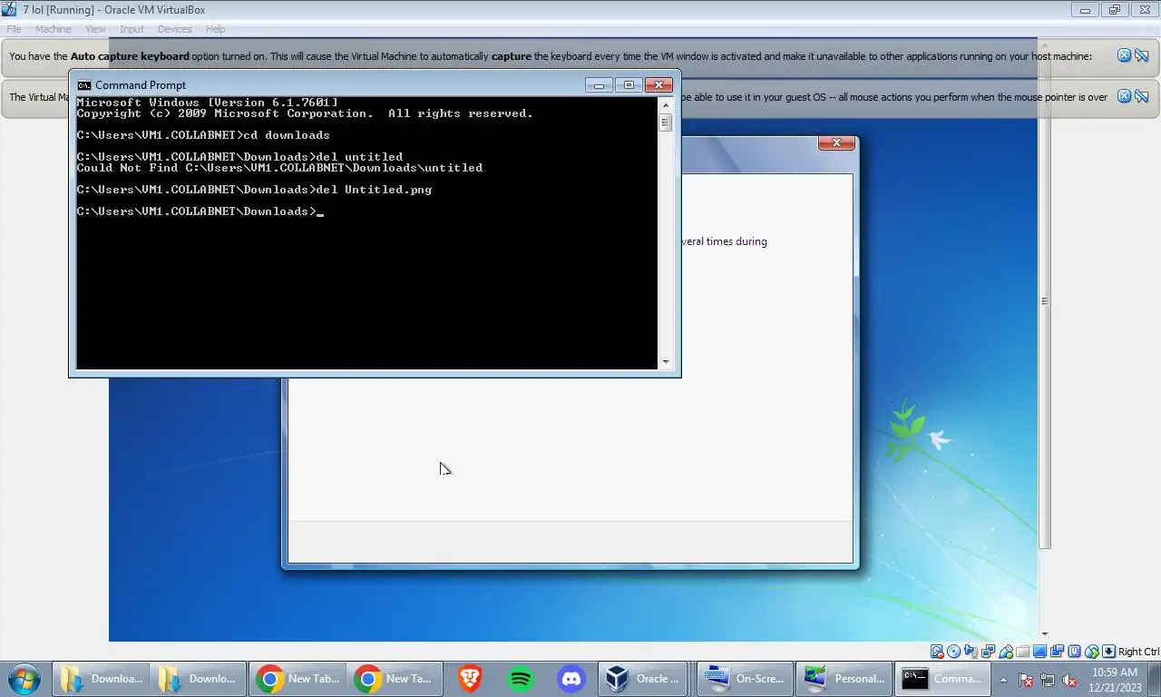Open the Machine menu

click(53, 29)
